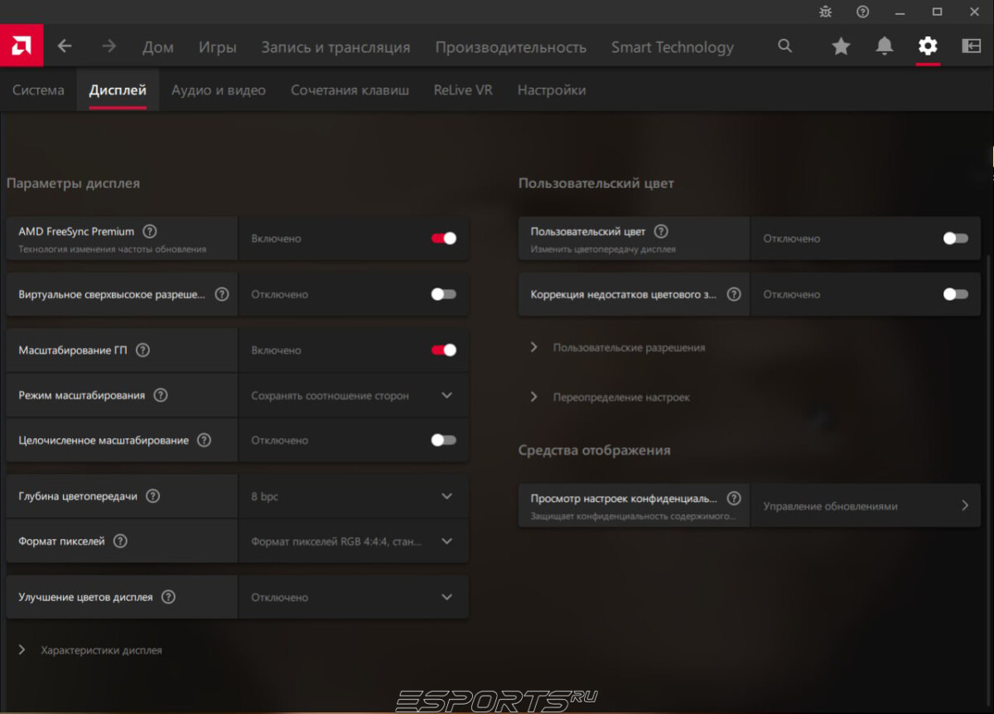
Task: Open Управление обновлениями arrow
Action: 965,505
